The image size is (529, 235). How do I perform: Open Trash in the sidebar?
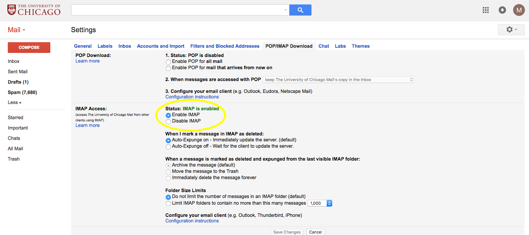(x=14, y=159)
